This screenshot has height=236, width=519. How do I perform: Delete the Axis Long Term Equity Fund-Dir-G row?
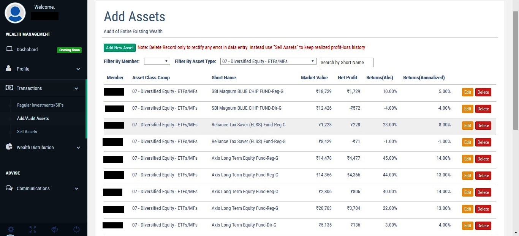(x=483, y=226)
